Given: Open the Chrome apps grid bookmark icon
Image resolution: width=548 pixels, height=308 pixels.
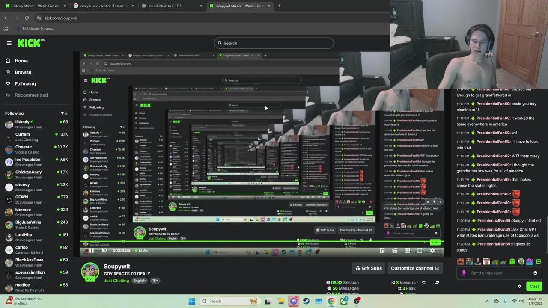Looking at the screenshot, I should point(6,29).
